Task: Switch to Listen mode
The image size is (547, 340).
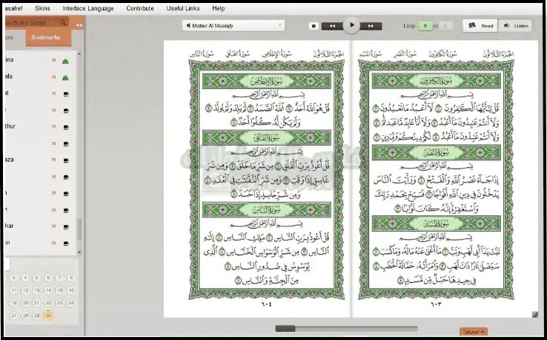Action: tap(517, 25)
